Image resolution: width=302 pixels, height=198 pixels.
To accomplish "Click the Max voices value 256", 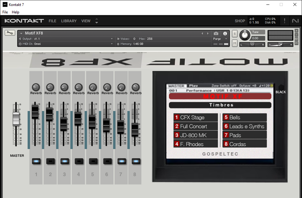I will [x=150, y=39].
